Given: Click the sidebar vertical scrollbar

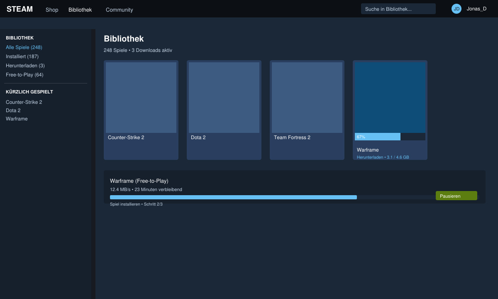Looking at the screenshot, I should click(x=93, y=164).
